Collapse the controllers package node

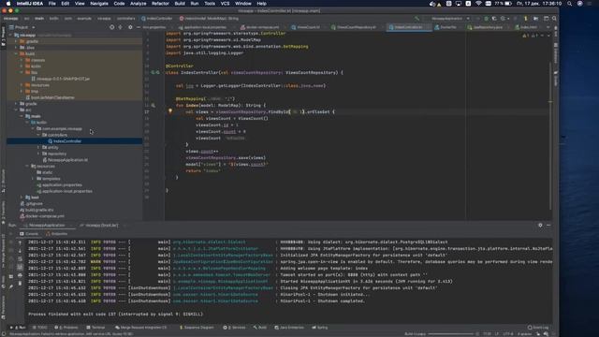[x=38, y=135]
